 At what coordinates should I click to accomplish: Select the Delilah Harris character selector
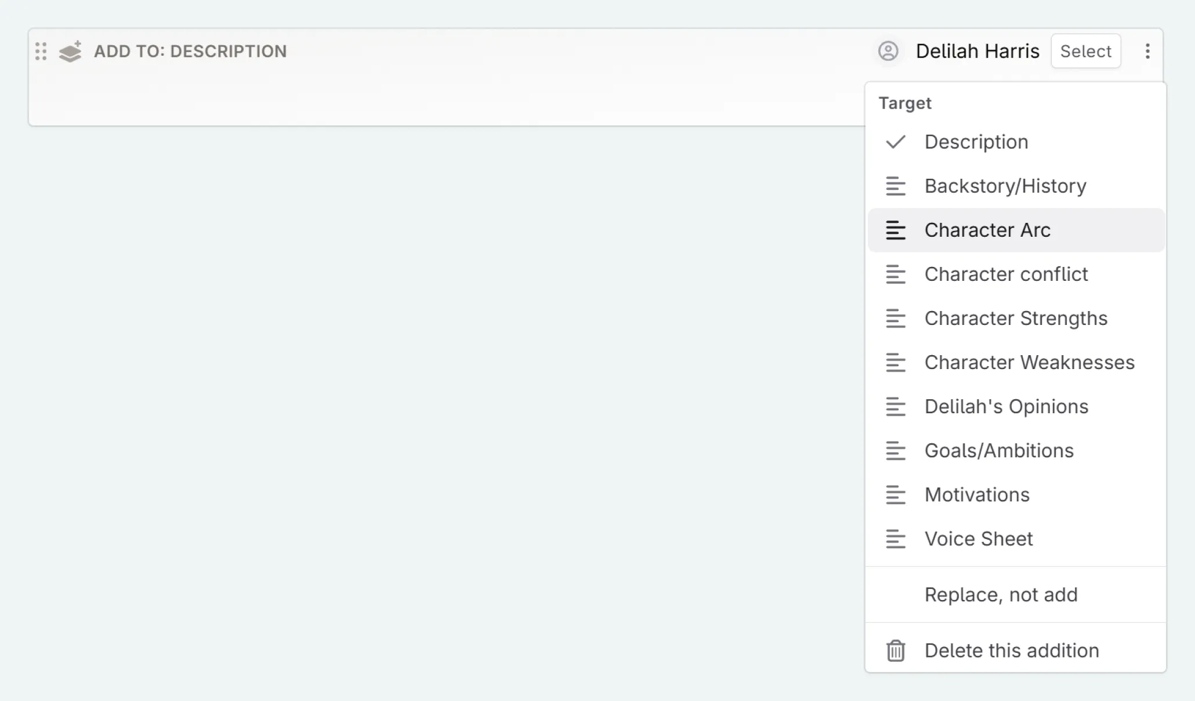tap(960, 51)
